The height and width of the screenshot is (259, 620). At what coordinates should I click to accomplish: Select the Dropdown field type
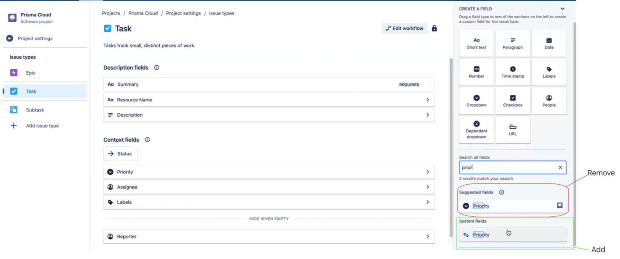pyautogui.click(x=476, y=101)
